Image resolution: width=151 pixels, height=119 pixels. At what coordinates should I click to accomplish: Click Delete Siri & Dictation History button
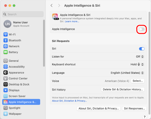coord(123,89)
